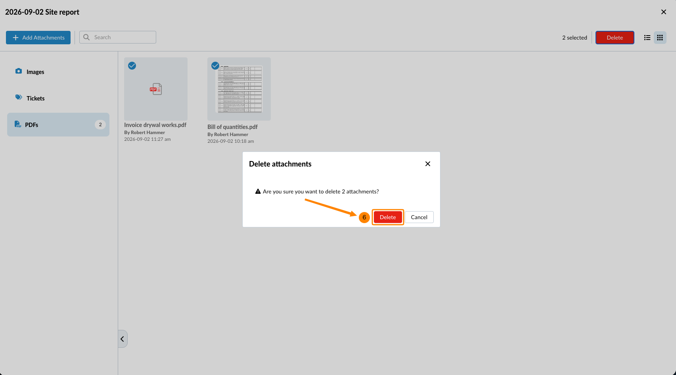Click the warning triangle icon in dialog
676x375 pixels.
click(x=258, y=191)
